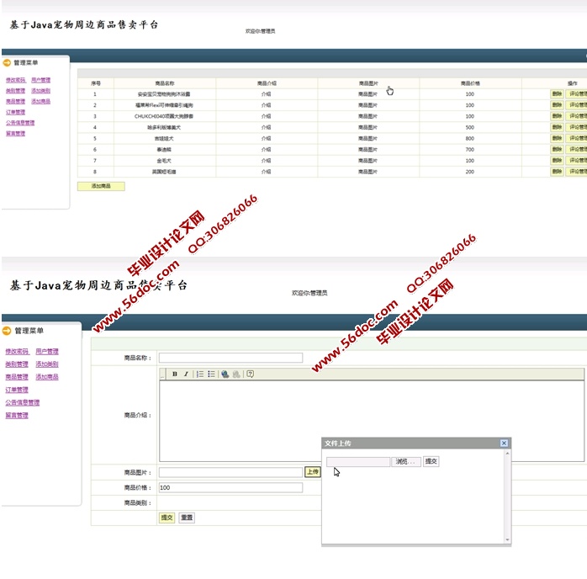Image resolution: width=587 pixels, height=579 pixels.
Task: Open 商品管理 link on the product list page
Action: (16, 101)
